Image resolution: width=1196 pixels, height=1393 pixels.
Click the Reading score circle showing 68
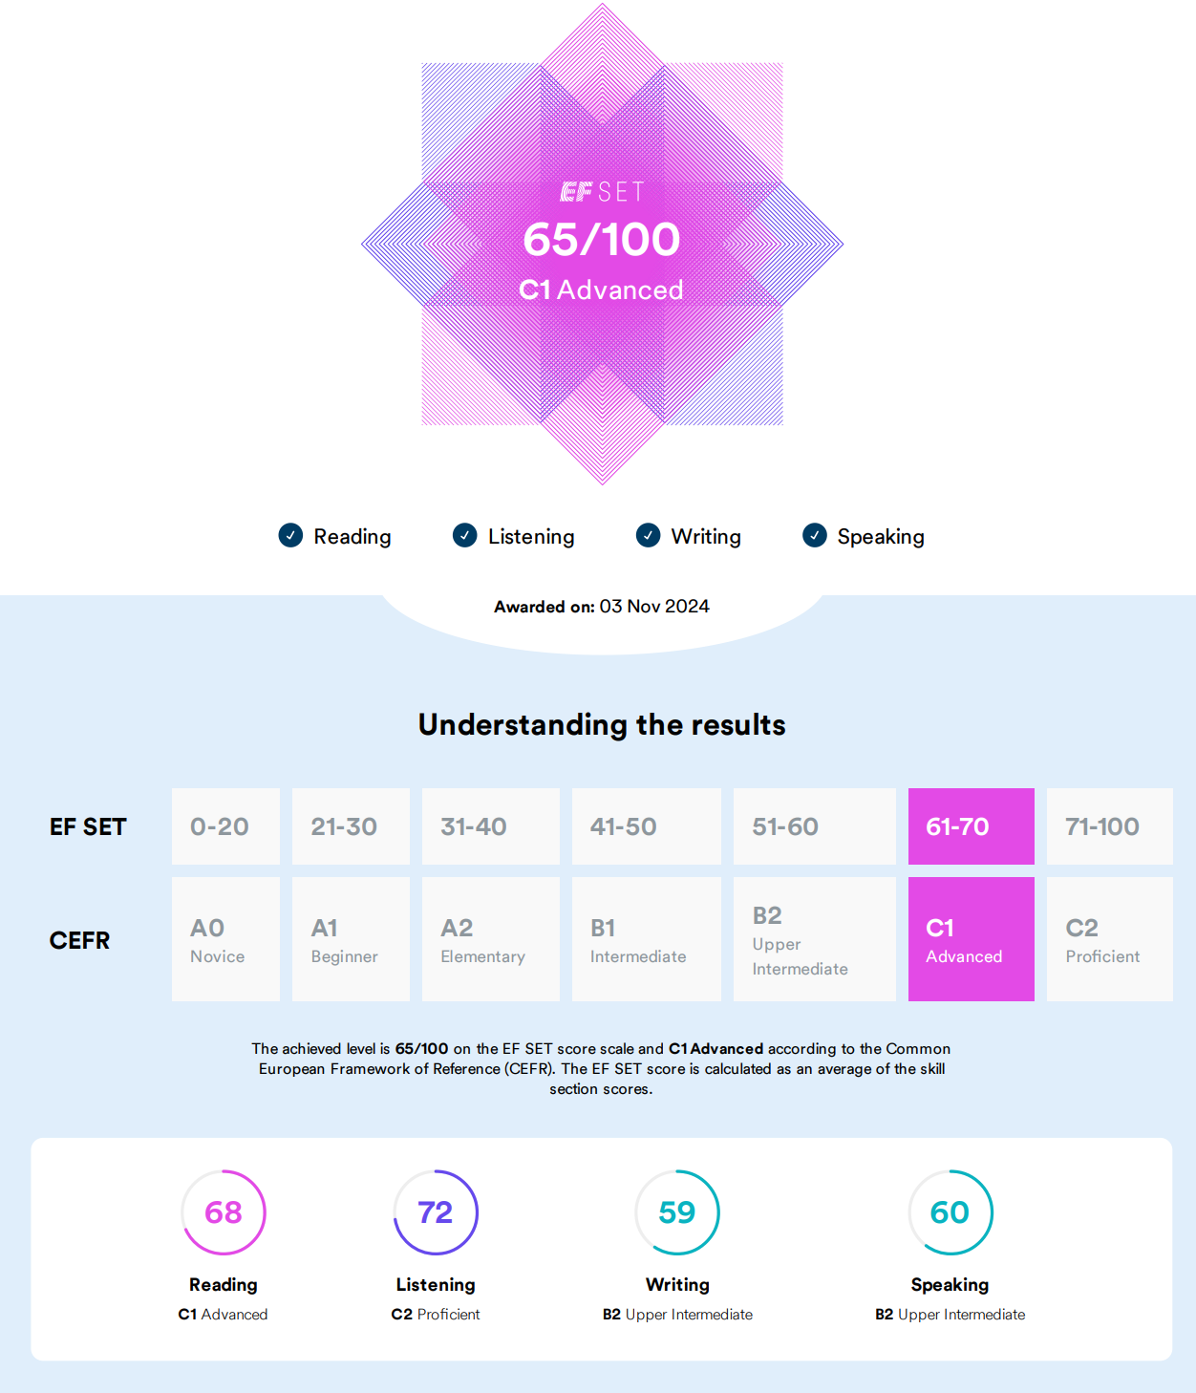[224, 1212]
